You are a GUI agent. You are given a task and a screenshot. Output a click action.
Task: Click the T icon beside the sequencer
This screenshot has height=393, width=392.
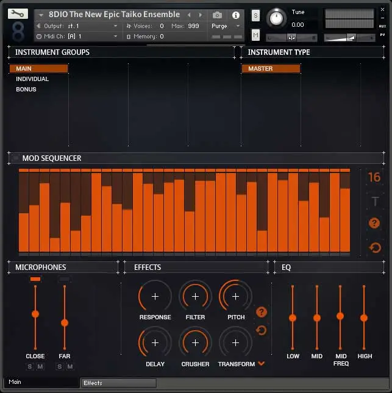click(375, 202)
